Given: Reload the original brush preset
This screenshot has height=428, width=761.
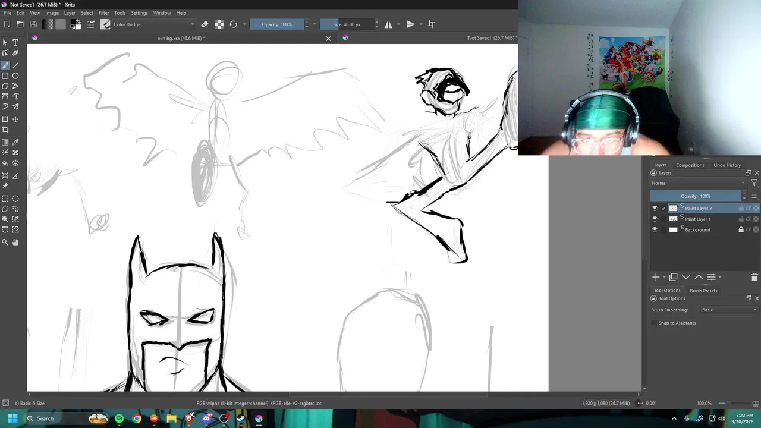Looking at the screenshot, I should click(x=233, y=24).
